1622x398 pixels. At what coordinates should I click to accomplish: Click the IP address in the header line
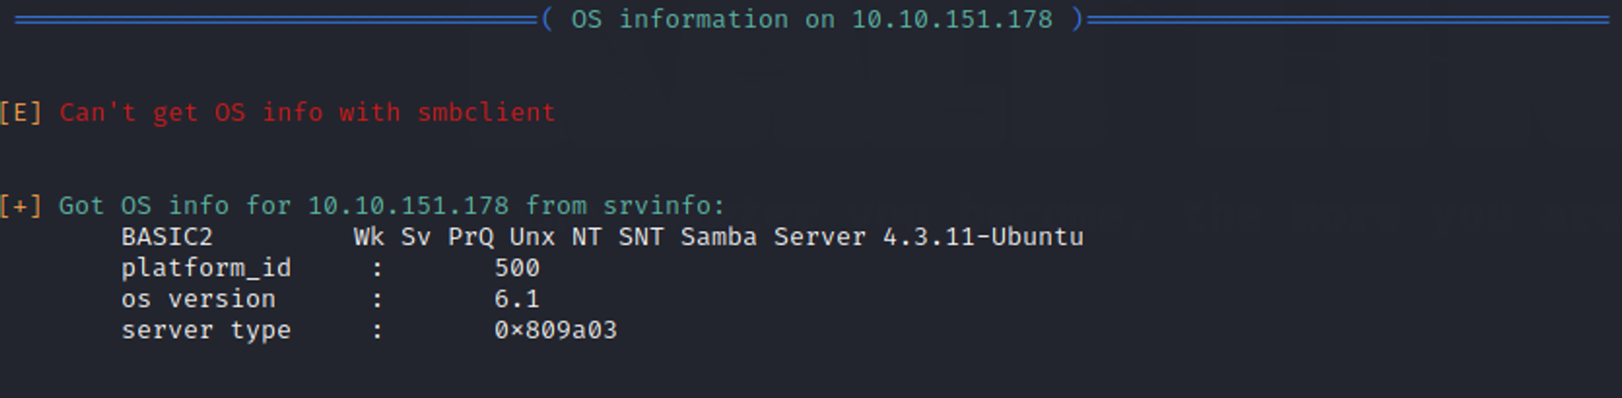[951, 19]
